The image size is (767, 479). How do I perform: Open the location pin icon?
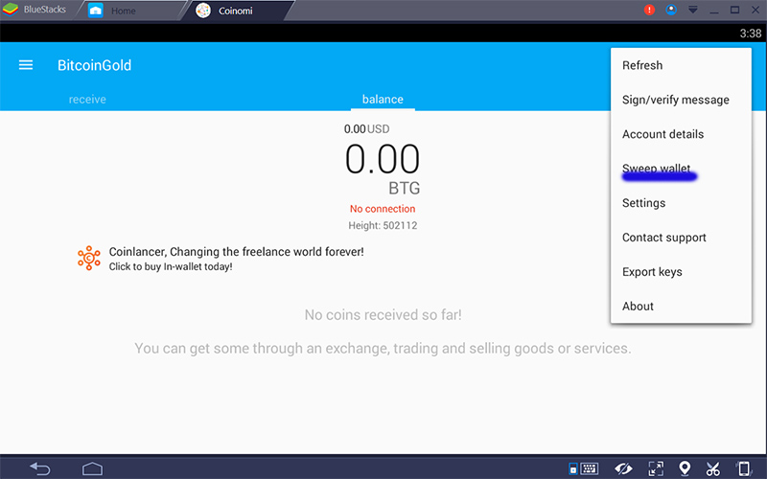tap(685, 468)
